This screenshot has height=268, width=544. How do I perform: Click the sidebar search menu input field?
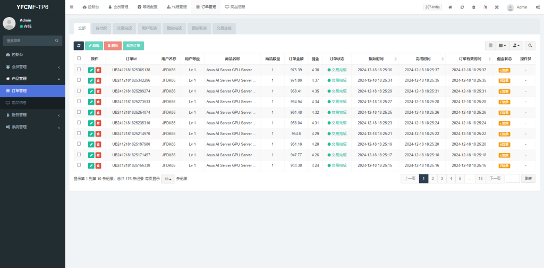(29, 40)
